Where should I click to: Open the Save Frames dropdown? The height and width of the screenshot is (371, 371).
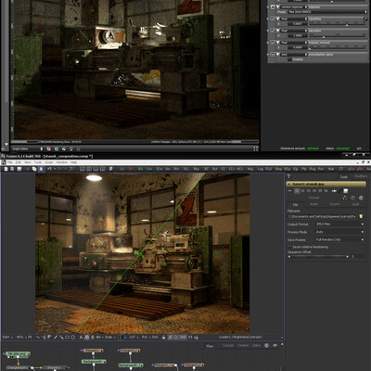point(339,239)
